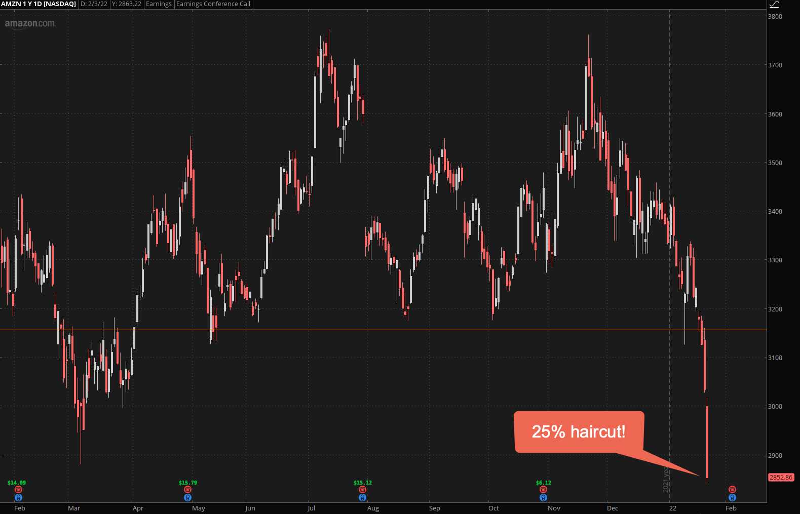Image resolution: width=800 pixels, height=514 pixels.
Task: Click the Jul label on the time axis
Action: tap(311, 508)
